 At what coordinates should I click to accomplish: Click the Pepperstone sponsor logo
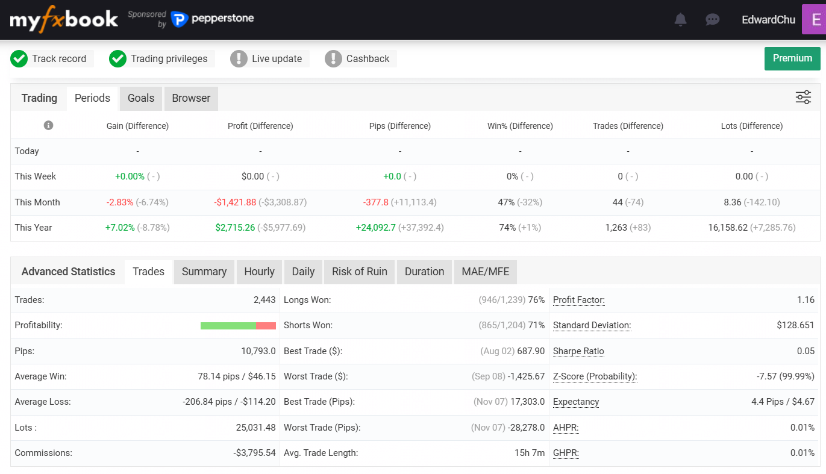(x=212, y=19)
